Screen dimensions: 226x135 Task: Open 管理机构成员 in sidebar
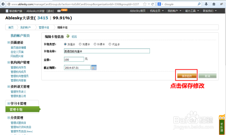(x=18, y=72)
